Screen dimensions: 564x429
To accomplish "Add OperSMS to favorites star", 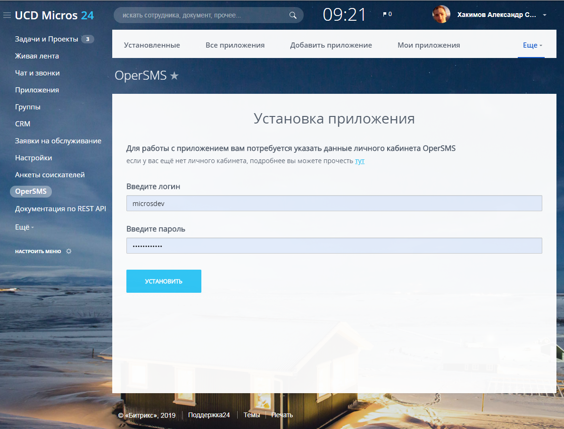I will [x=174, y=75].
